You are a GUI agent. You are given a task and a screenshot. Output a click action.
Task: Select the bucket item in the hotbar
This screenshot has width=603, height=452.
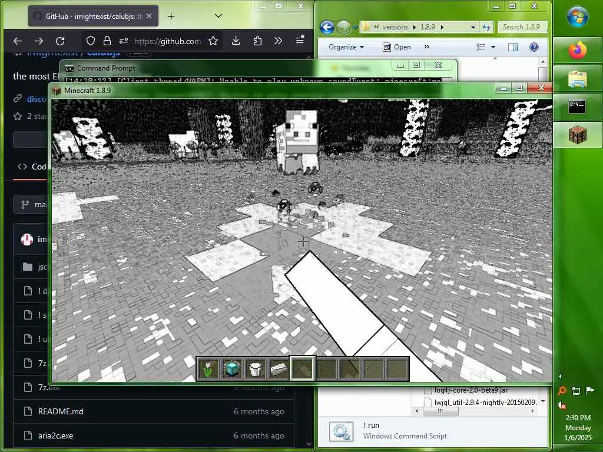tap(256, 369)
